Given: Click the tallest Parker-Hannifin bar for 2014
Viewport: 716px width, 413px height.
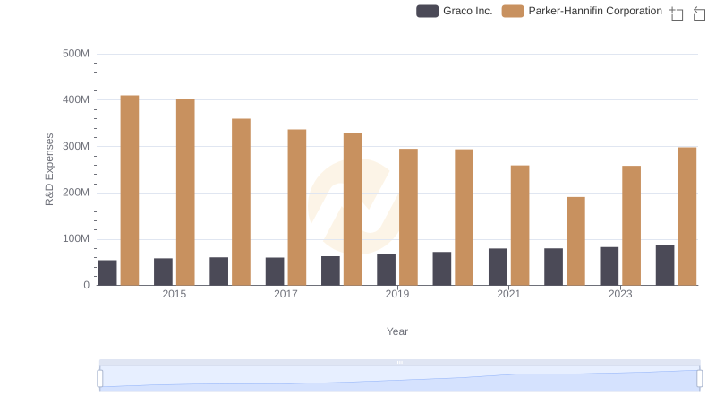Looking at the screenshot, I should [x=130, y=191].
